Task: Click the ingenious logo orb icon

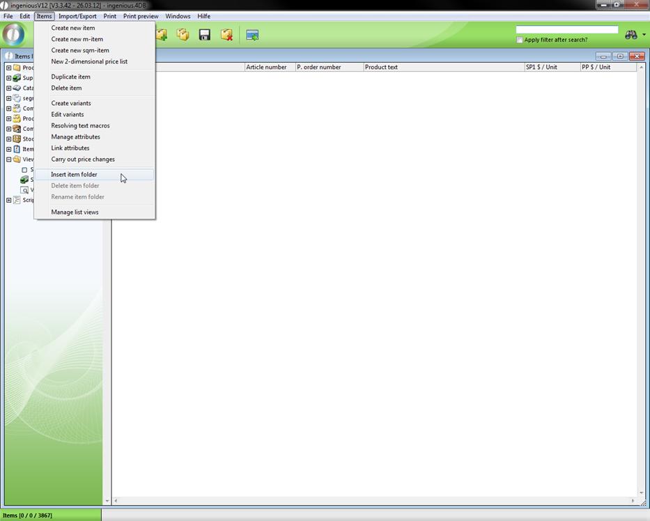Action: click(x=14, y=35)
